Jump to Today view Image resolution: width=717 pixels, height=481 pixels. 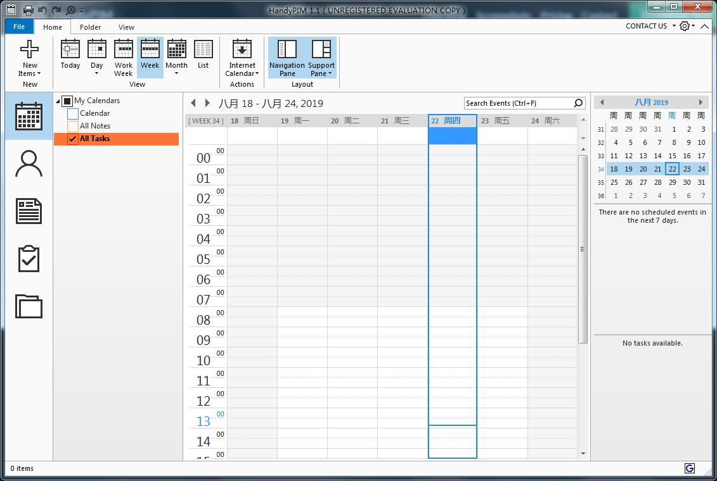tap(70, 54)
